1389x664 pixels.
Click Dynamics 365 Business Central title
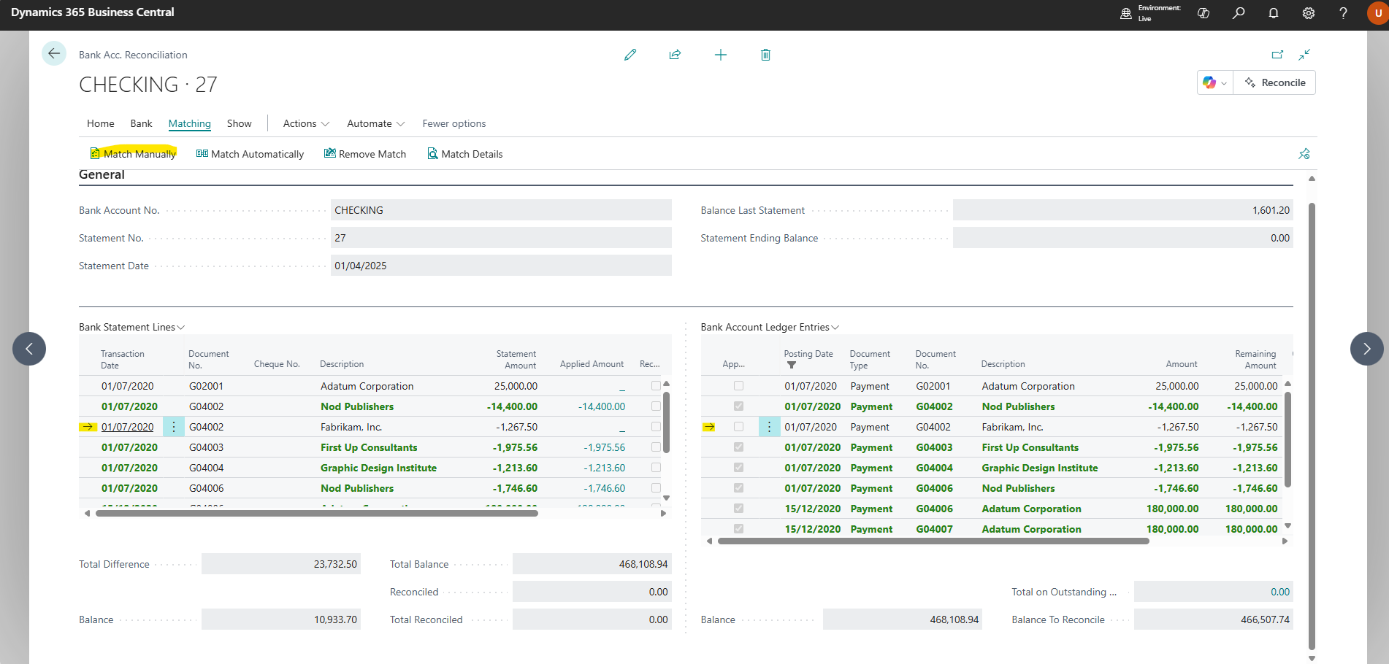(93, 12)
